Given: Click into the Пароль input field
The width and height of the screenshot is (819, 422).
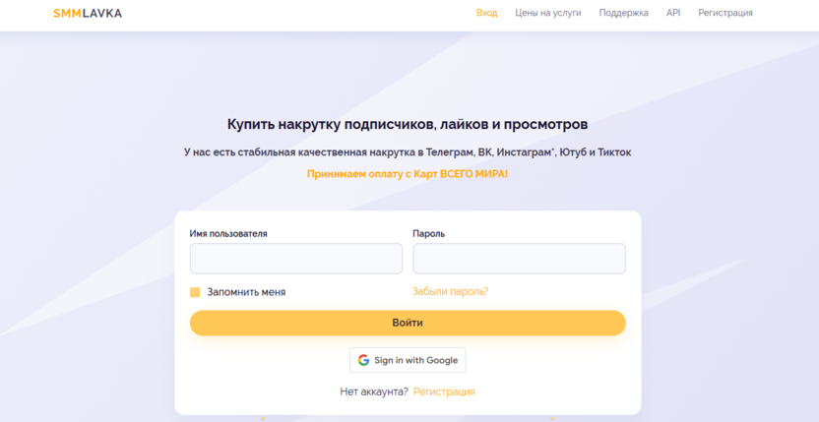Looking at the screenshot, I should [519, 259].
